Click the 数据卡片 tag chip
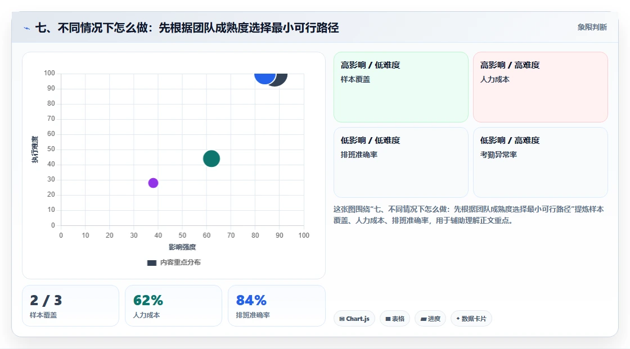Image resolution: width=630 pixels, height=349 pixels. [471, 319]
